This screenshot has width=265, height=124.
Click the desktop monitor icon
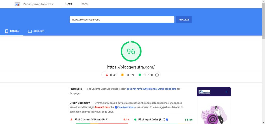click(30, 31)
